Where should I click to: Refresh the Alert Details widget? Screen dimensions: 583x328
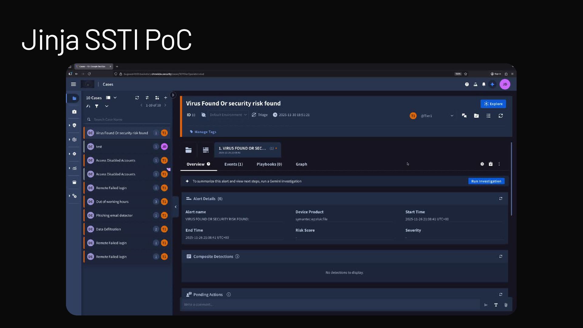click(501, 199)
